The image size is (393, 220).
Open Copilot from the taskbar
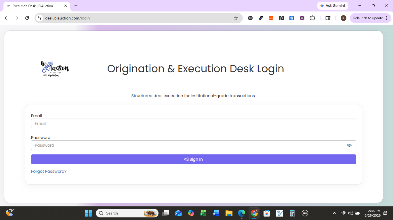[191, 213]
